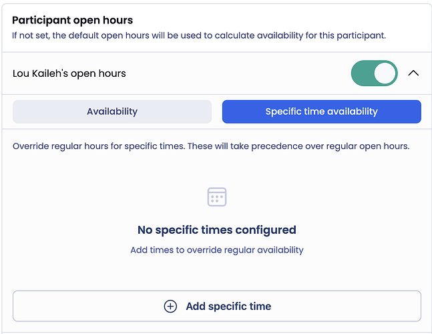432x334 pixels.
Task: Click the blue highlighted tab button
Action: tap(321, 112)
